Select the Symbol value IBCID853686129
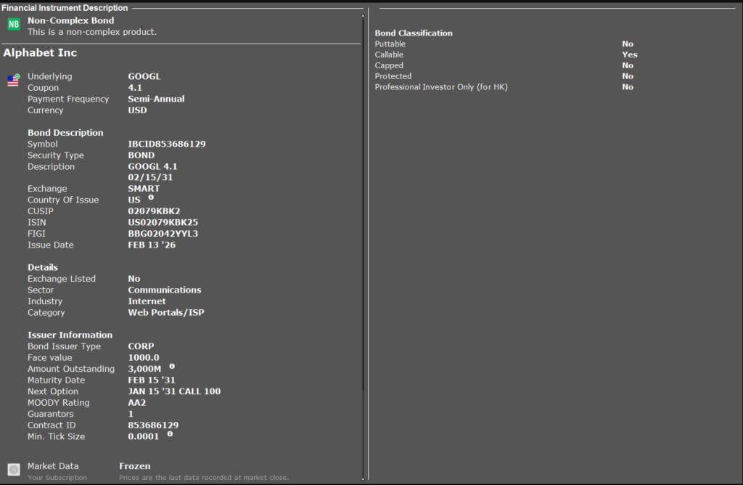743x485 pixels. 166,144
